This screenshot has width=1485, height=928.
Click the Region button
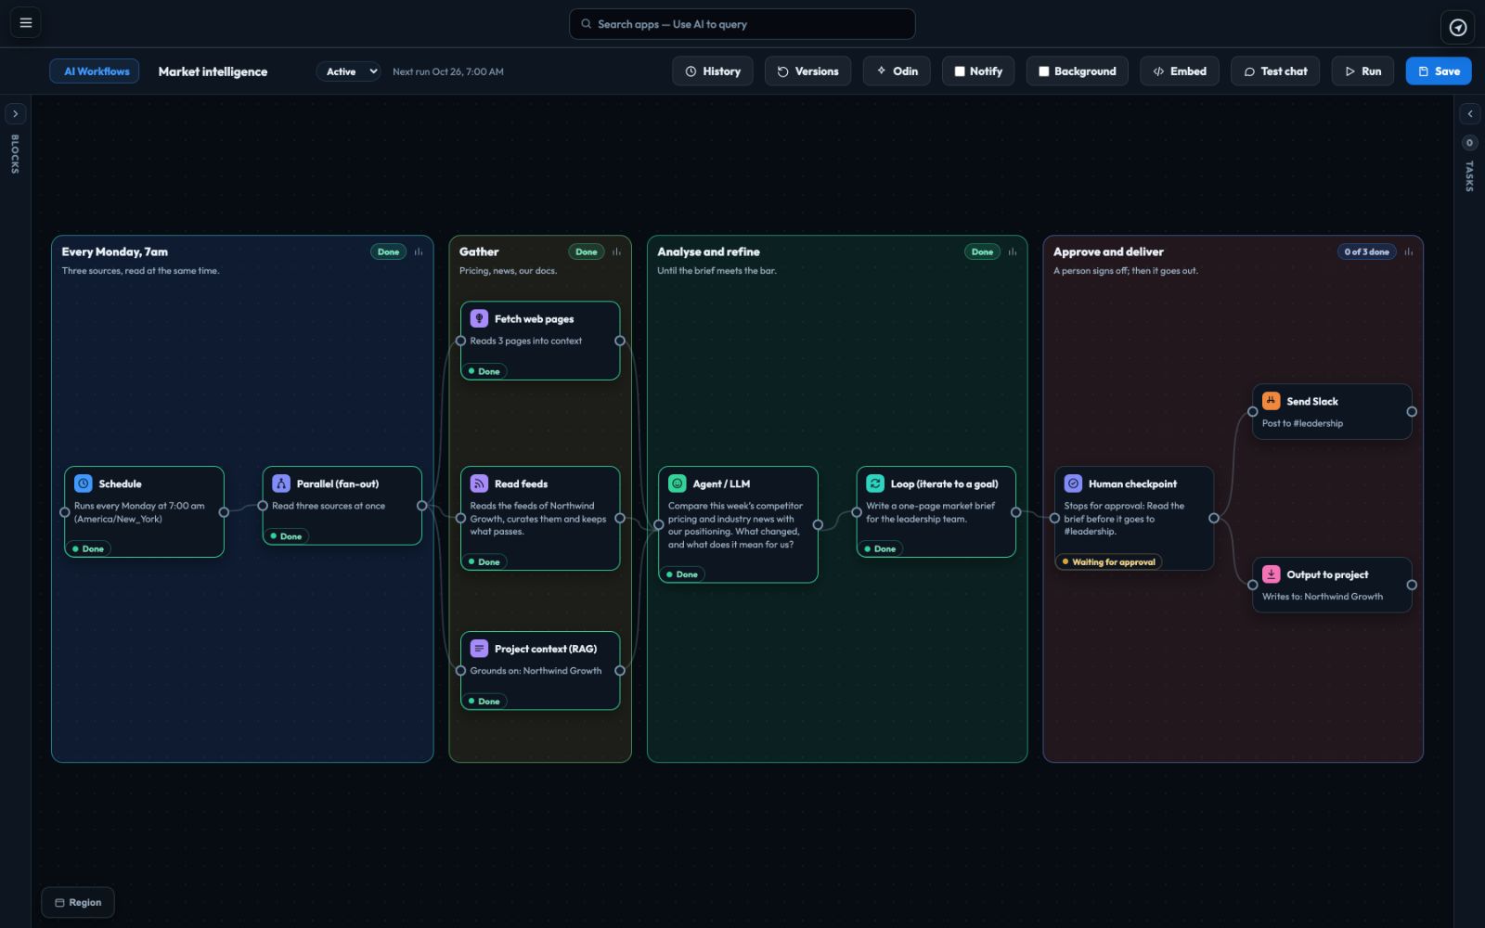coord(78,902)
